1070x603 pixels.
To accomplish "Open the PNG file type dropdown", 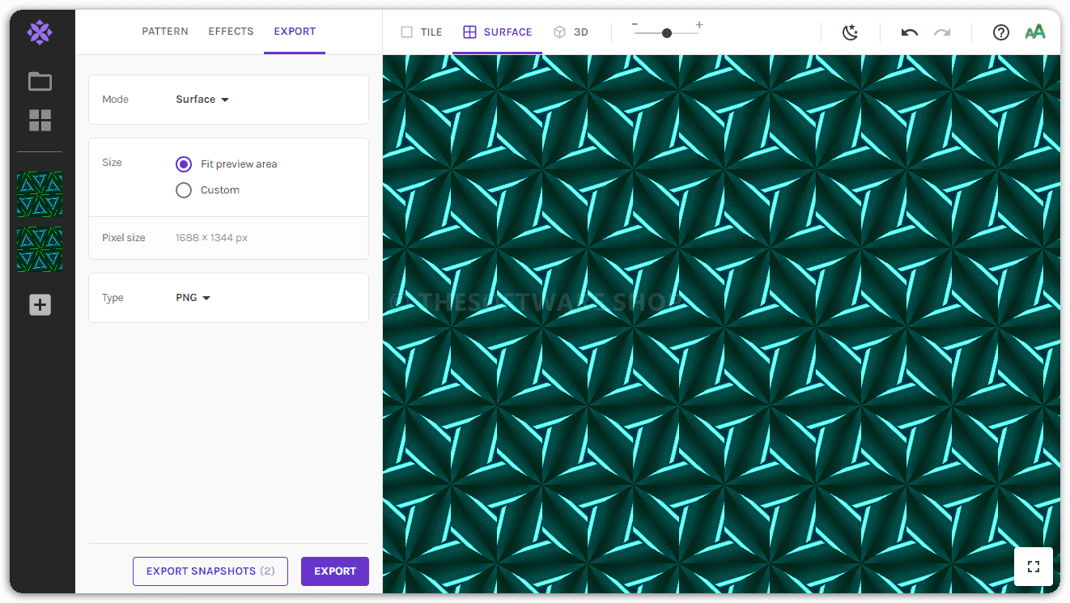I will [x=193, y=298].
